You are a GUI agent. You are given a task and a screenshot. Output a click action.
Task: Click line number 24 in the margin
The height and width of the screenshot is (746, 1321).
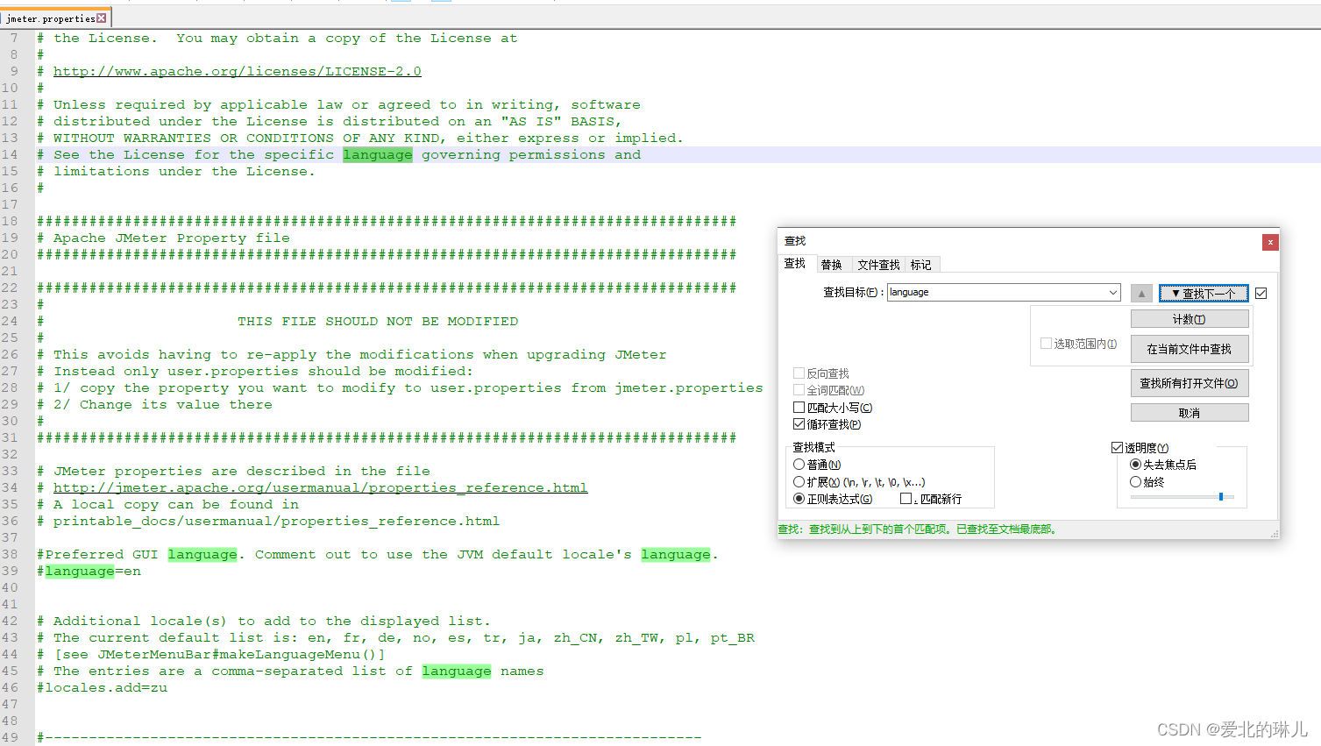(x=10, y=322)
